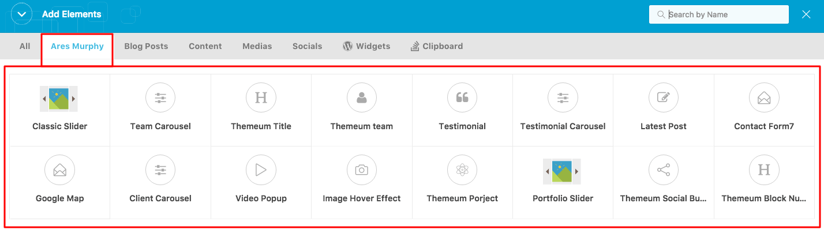Select the Video Popup play icon
Image resolution: width=824 pixels, height=248 pixels.
point(261,170)
